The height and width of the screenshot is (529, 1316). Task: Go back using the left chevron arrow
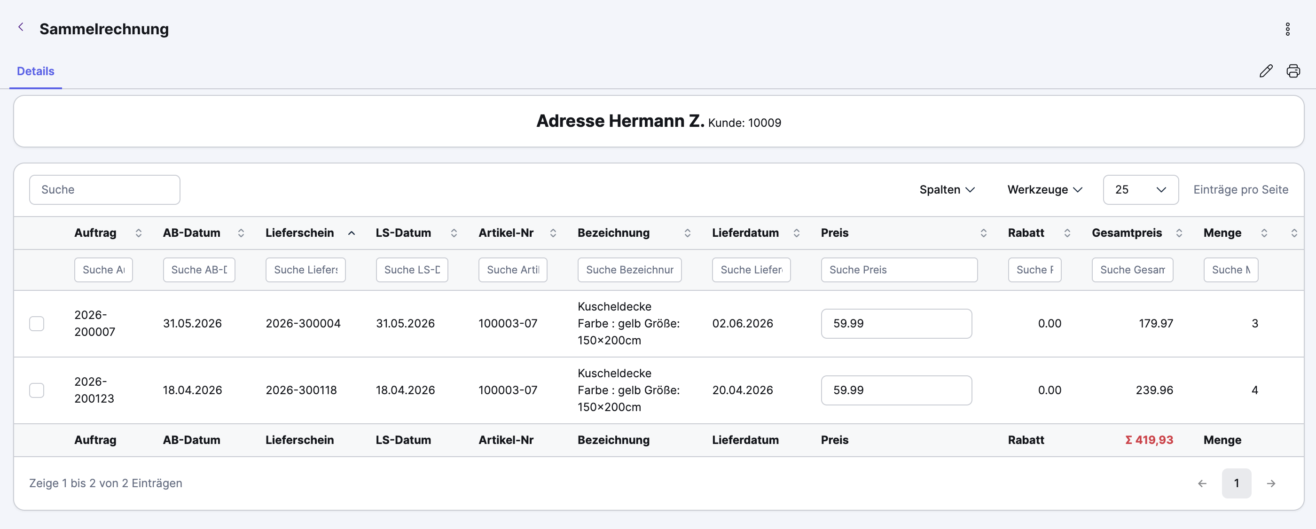click(21, 27)
